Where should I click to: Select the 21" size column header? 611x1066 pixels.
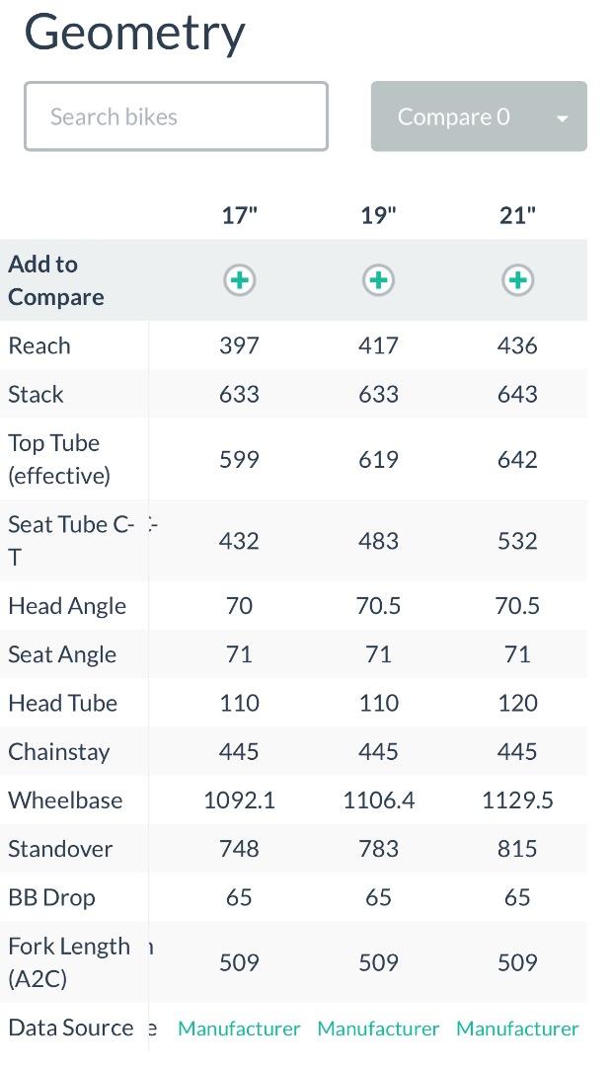(518, 215)
